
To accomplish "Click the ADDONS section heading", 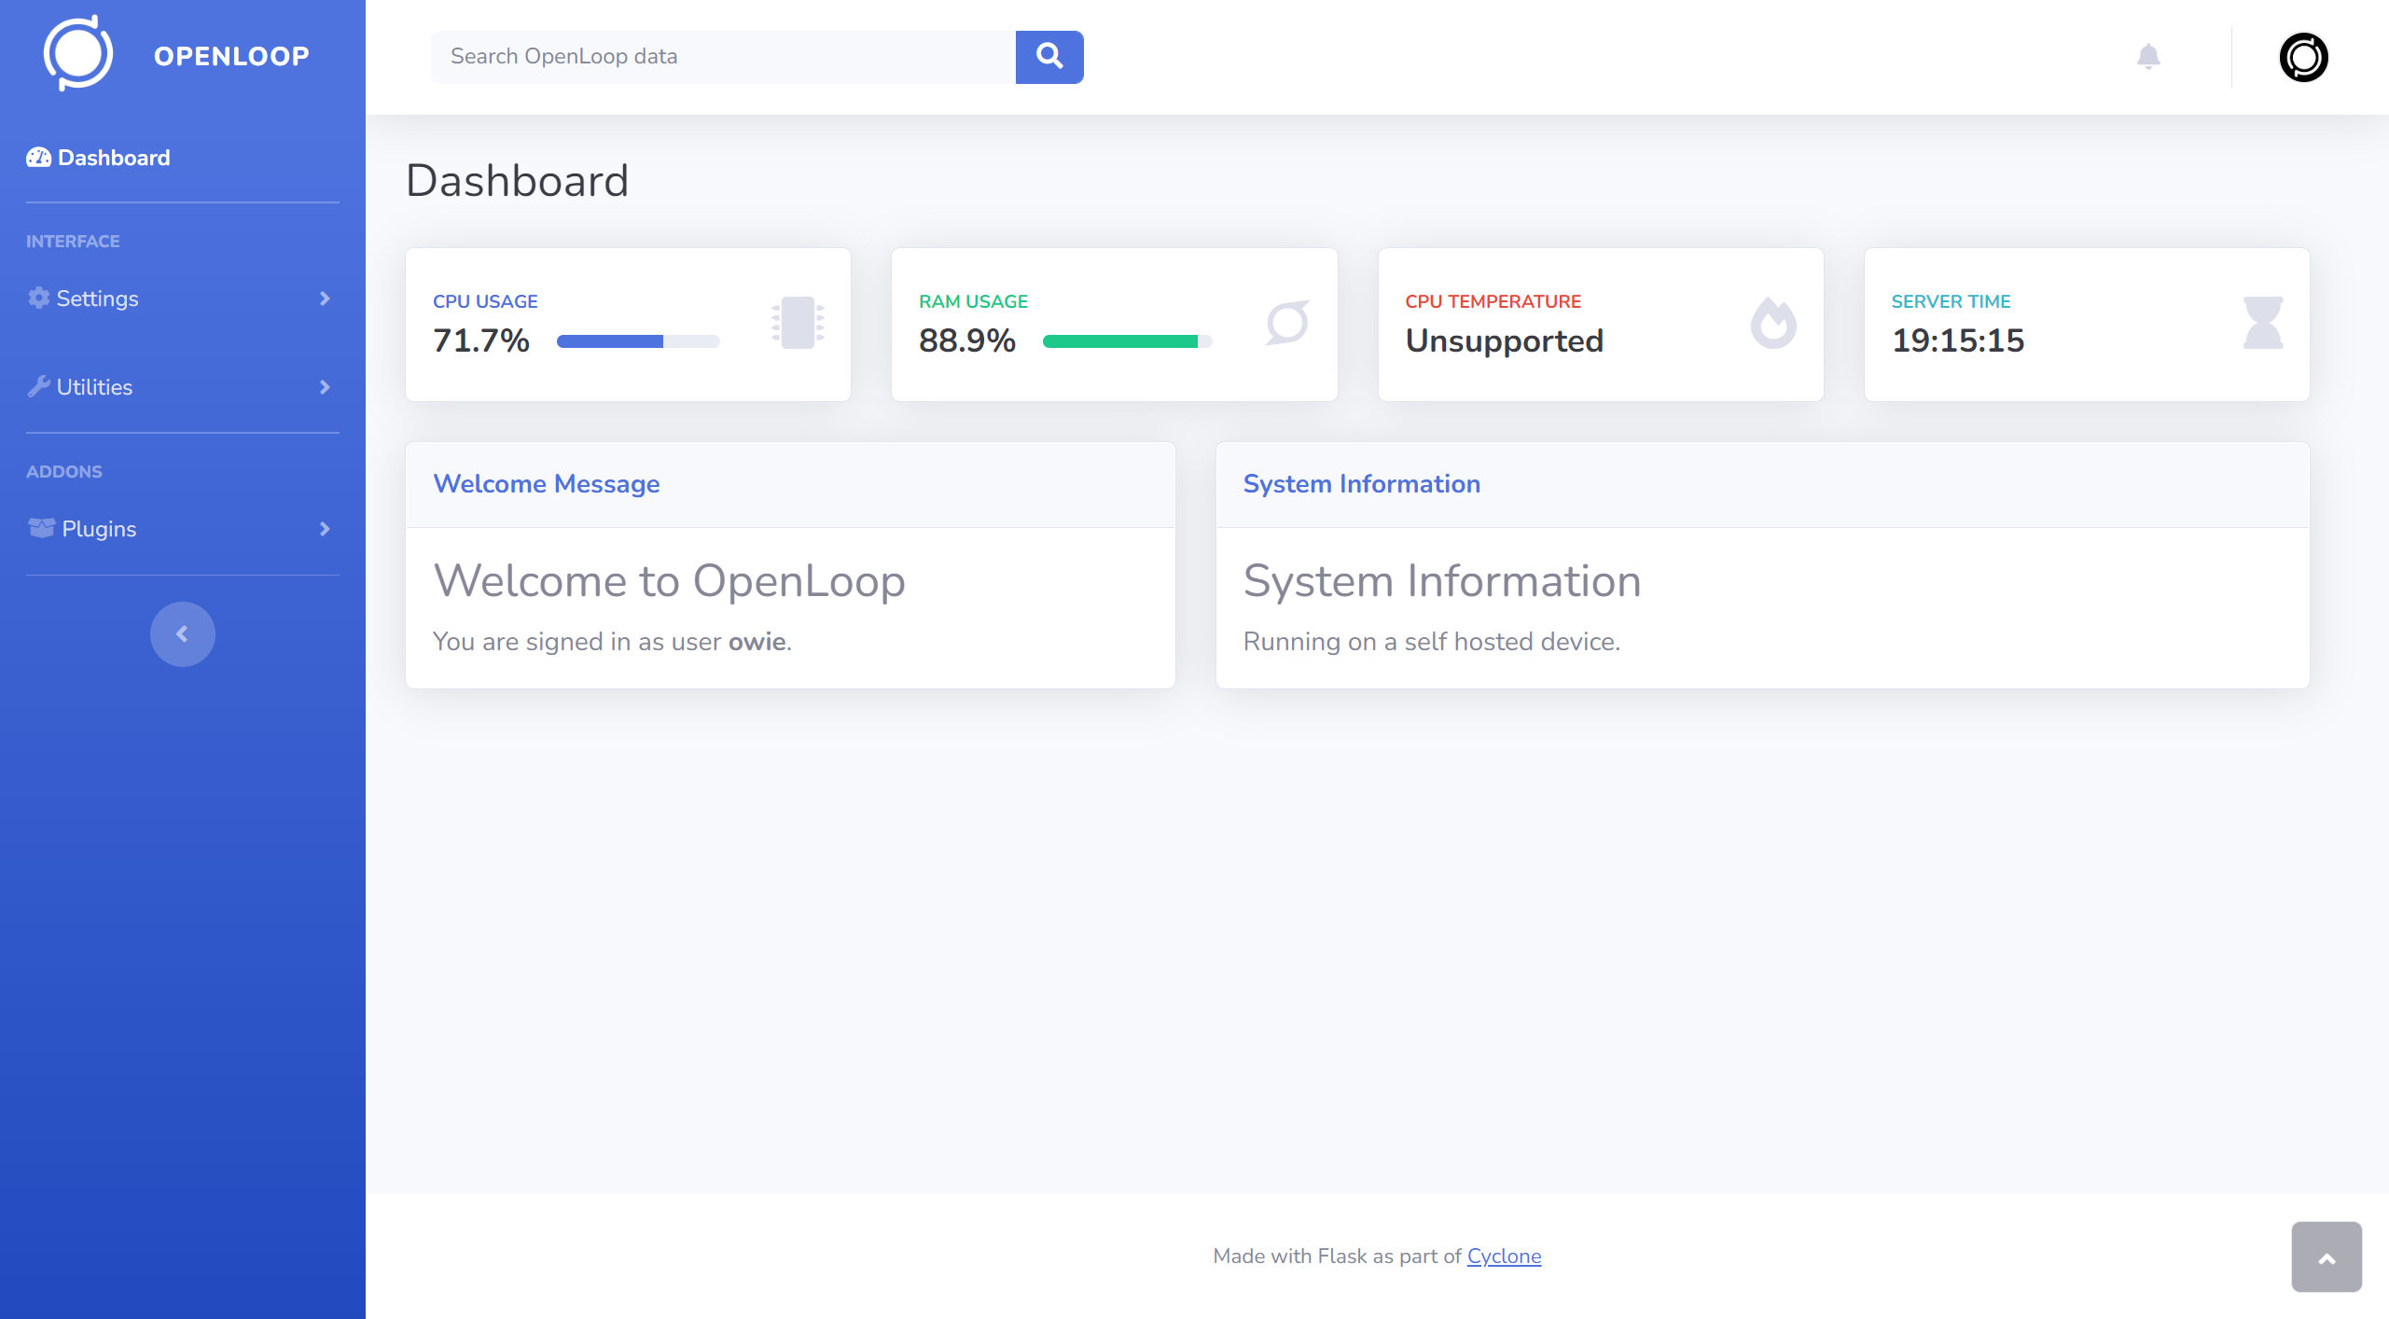I will pos(64,472).
